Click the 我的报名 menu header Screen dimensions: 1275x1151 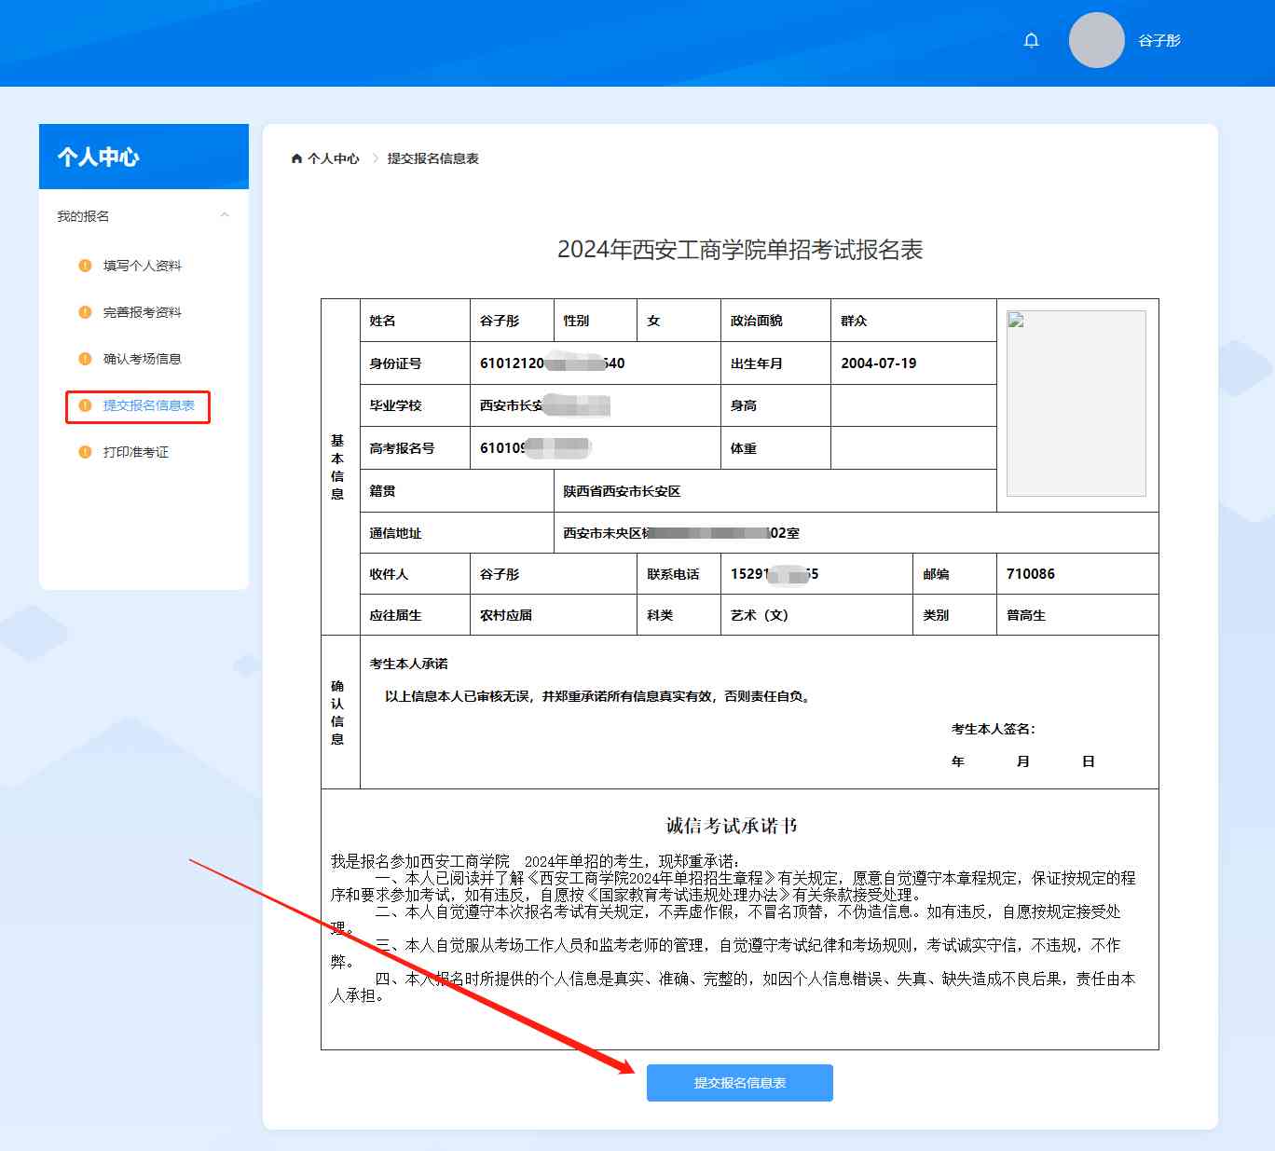[144, 216]
